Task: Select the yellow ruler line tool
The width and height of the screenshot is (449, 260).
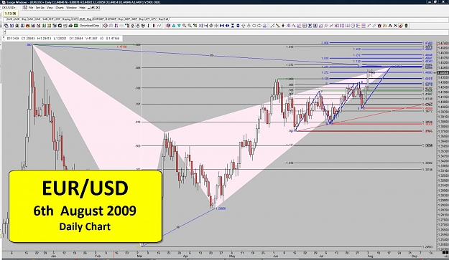Action: tap(278, 26)
